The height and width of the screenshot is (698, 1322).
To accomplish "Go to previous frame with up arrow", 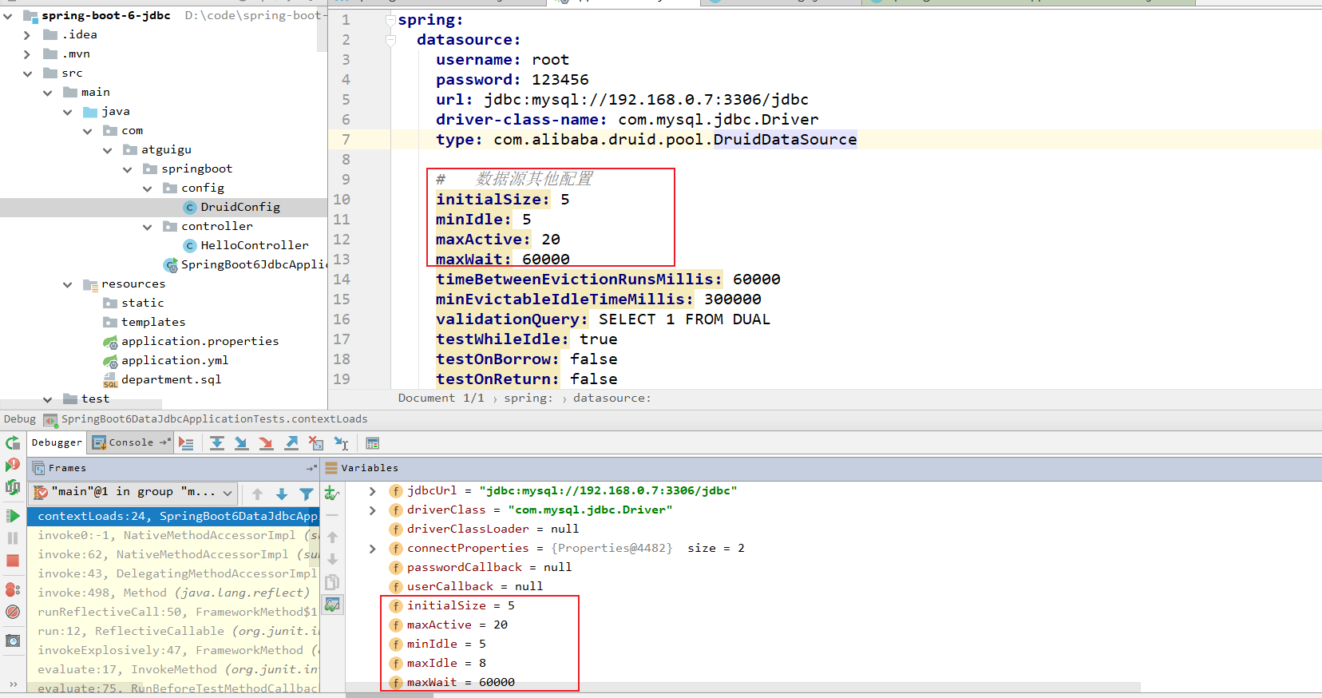I will coord(257,494).
